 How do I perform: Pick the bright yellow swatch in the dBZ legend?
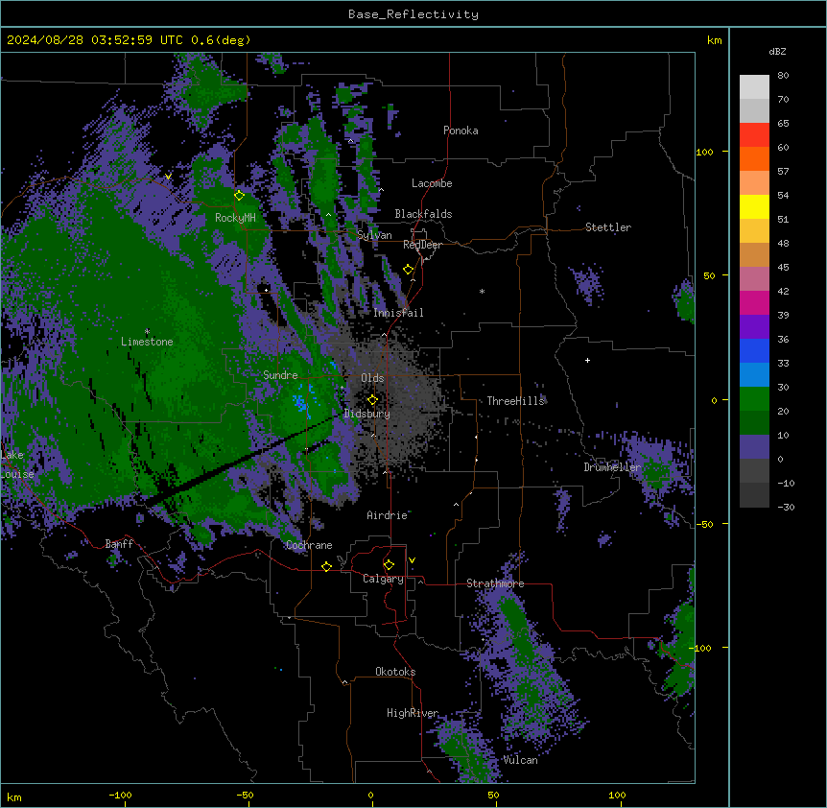(x=754, y=206)
